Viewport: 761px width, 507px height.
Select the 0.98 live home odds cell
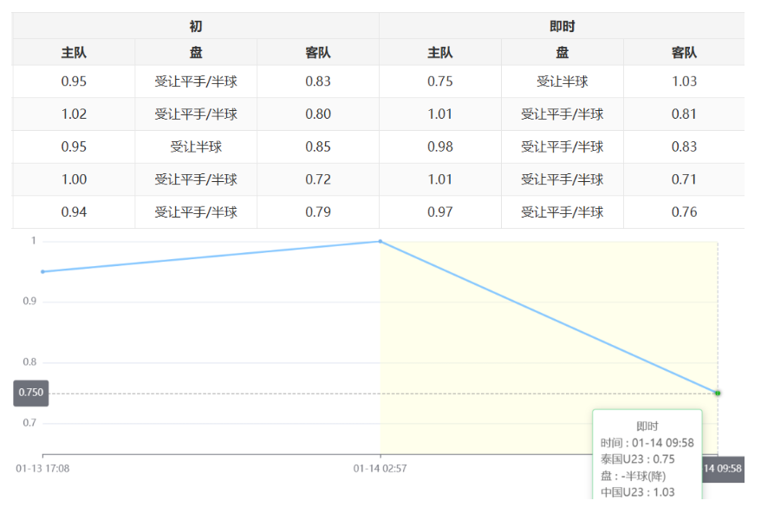tap(439, 146)
